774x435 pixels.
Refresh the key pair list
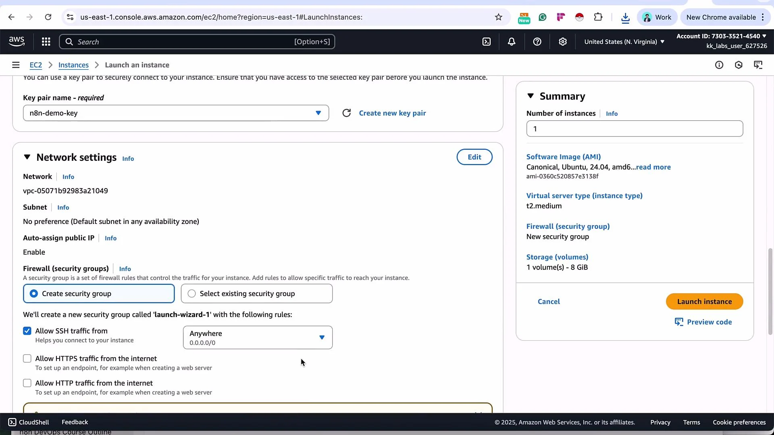click(346, 113)
